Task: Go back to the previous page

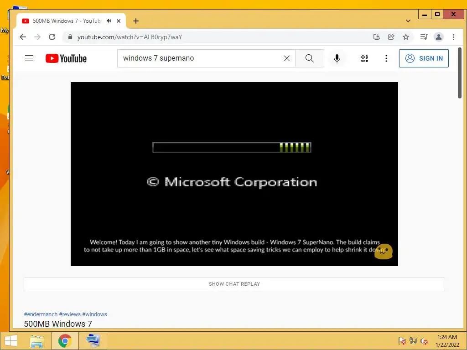Action: click(23, 37)
